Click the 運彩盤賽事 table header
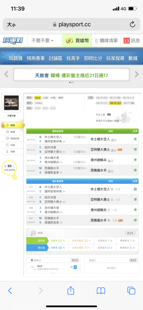This screenshot has height=310, width=143. click(58, 181)
